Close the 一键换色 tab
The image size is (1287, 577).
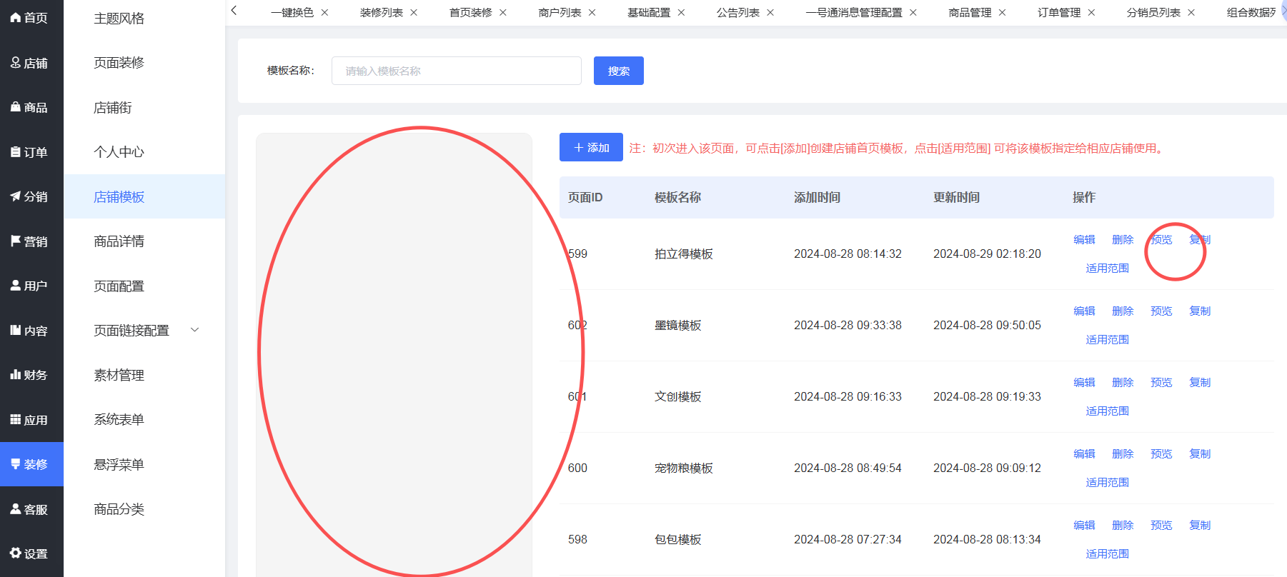[324, 13]
